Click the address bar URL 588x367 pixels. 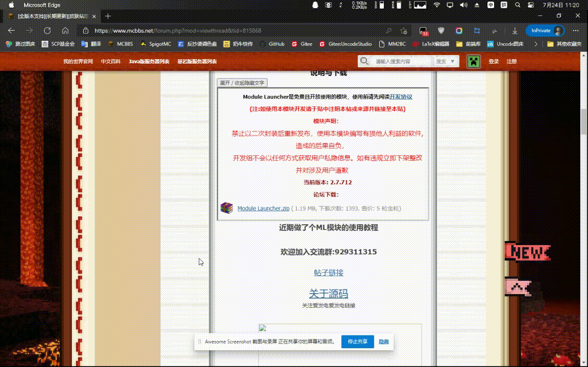[178, 31]
